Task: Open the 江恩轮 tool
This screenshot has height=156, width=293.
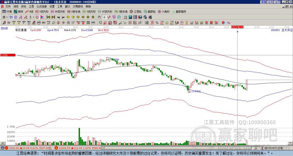Action: click(x=136, y=11)
